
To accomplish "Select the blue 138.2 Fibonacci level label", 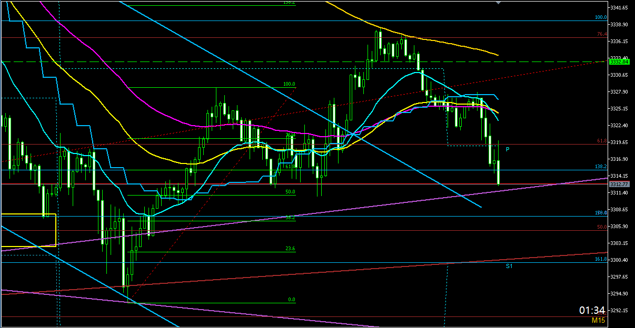I will (601, 167).
